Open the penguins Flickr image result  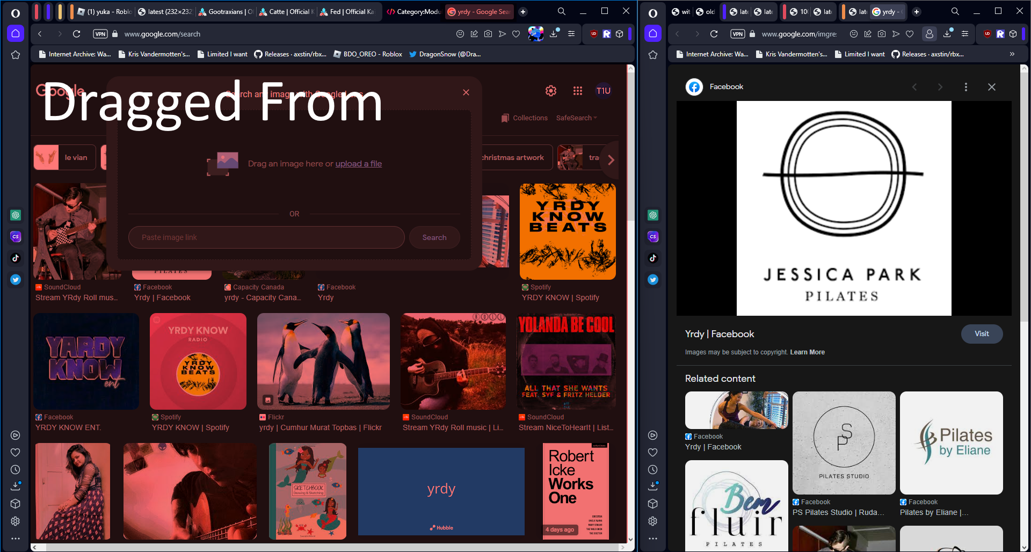point(323,361)
